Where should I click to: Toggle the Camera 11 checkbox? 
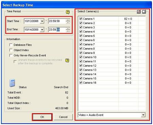tap(81, 61)
